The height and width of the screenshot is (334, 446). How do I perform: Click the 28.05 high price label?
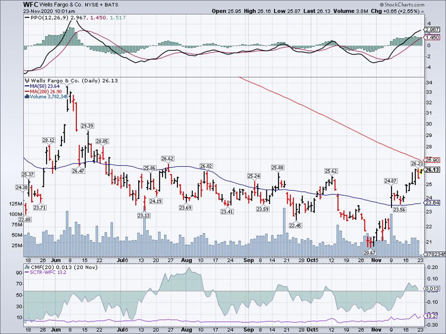click(x=102, y=141)
